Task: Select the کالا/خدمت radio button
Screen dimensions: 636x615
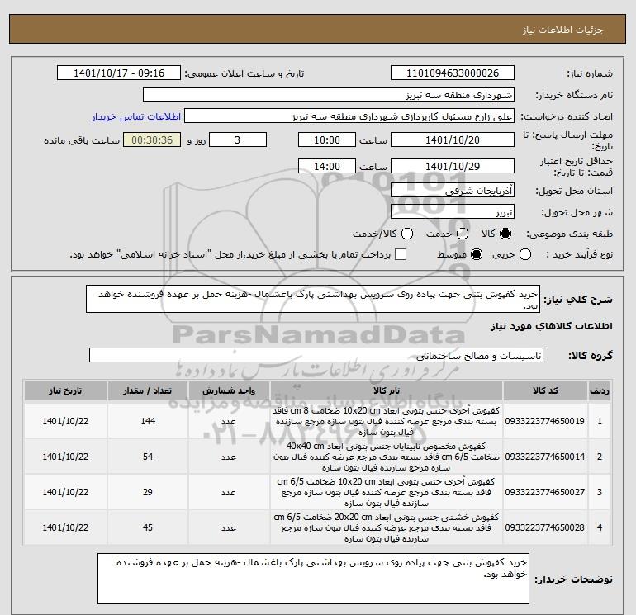Action: point(407,234)
